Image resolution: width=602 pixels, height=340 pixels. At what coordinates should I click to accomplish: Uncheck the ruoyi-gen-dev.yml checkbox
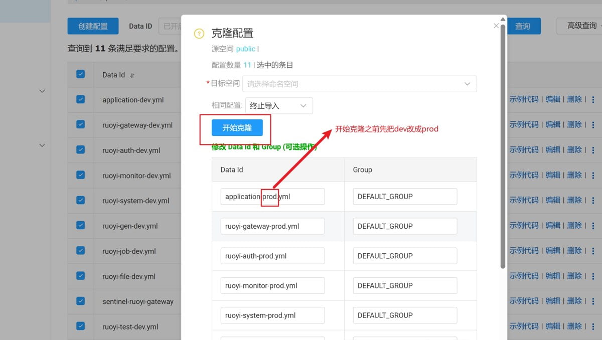(x=80, y=225)
